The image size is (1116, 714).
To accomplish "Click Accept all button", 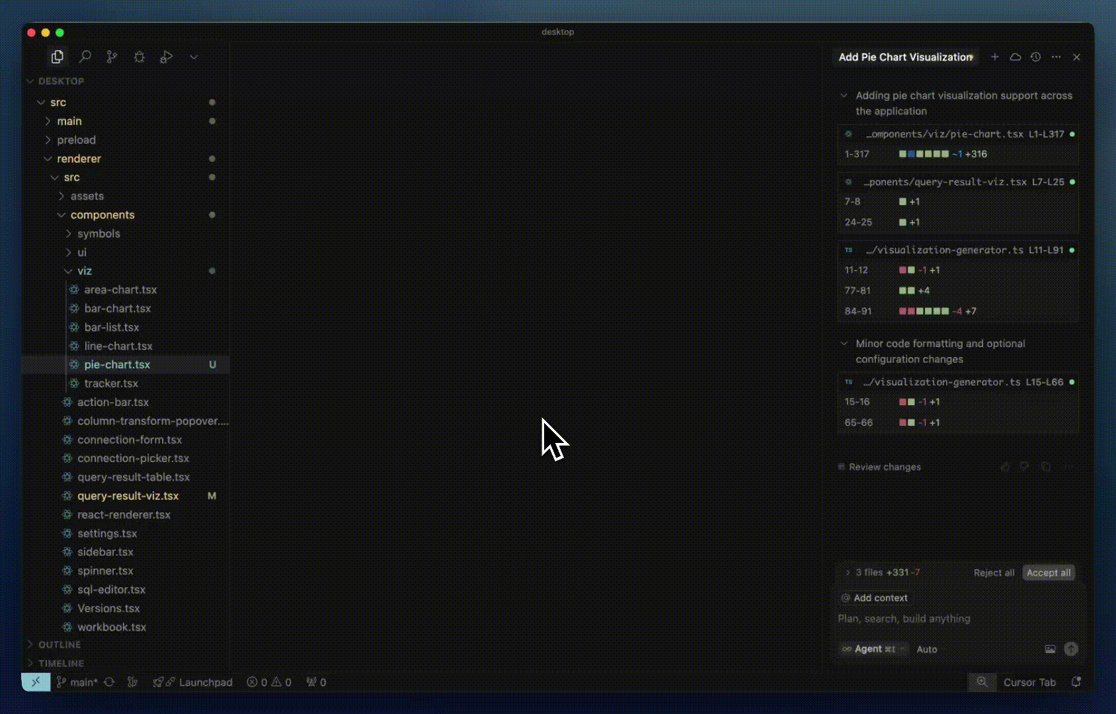I will pos(1049,573).
